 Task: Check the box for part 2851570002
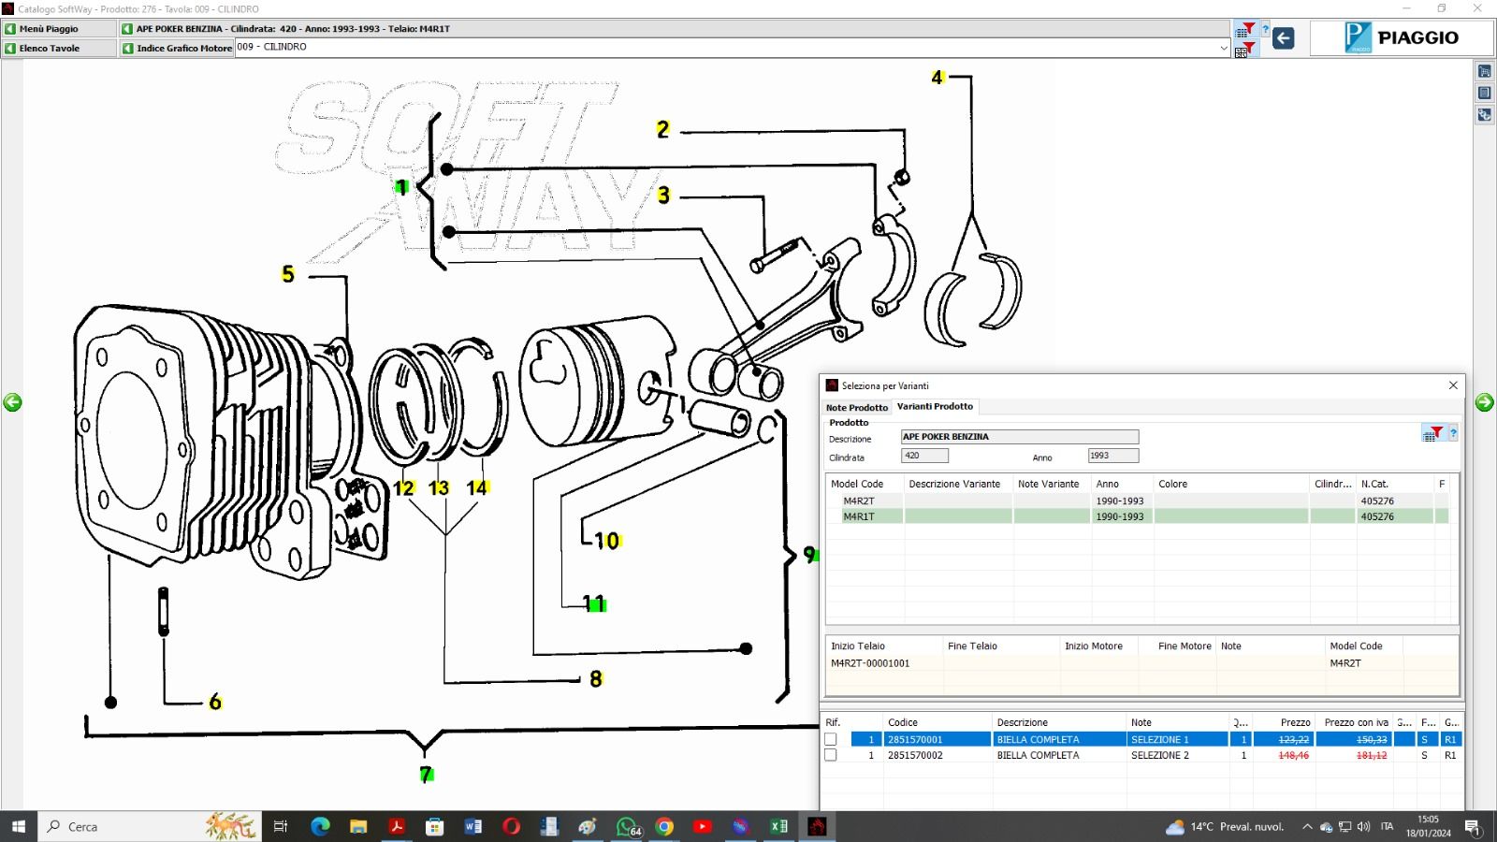830,755
